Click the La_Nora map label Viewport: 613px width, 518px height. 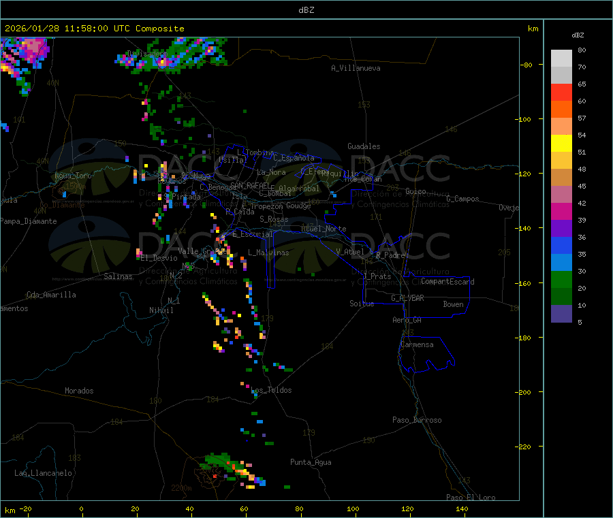[271, 172]
